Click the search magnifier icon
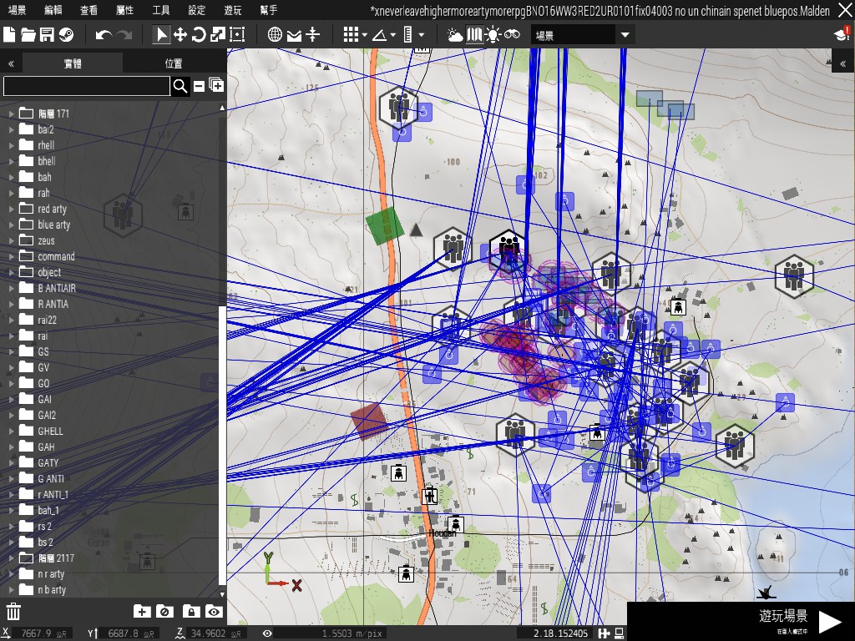Screen dimensions: 855x641 (x=180, y=86)
